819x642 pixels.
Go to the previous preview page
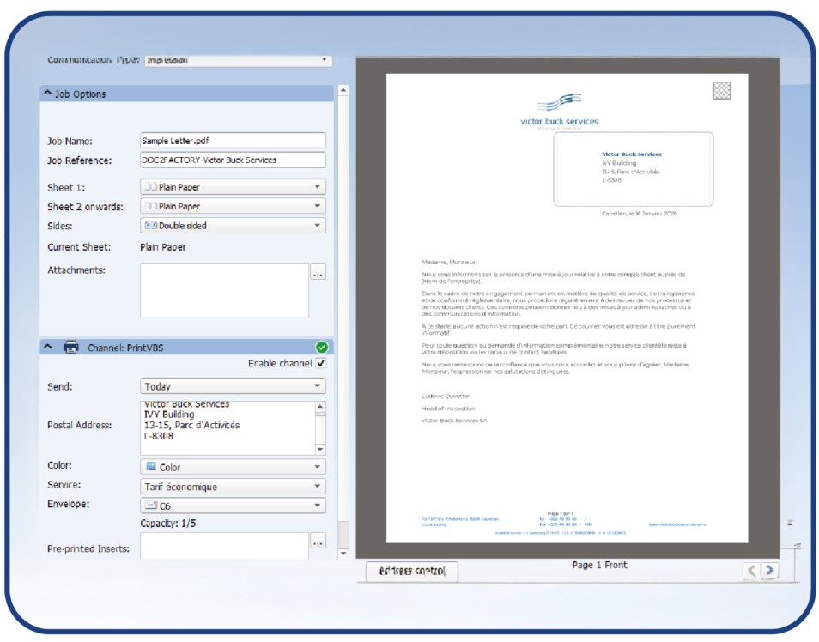click(x=751, y=571)
